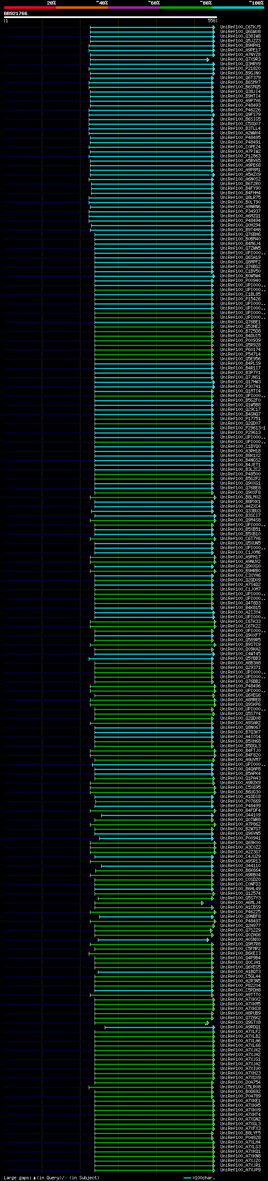
Task: Select the label UniRef100_Q6T379
Action: 240,78
